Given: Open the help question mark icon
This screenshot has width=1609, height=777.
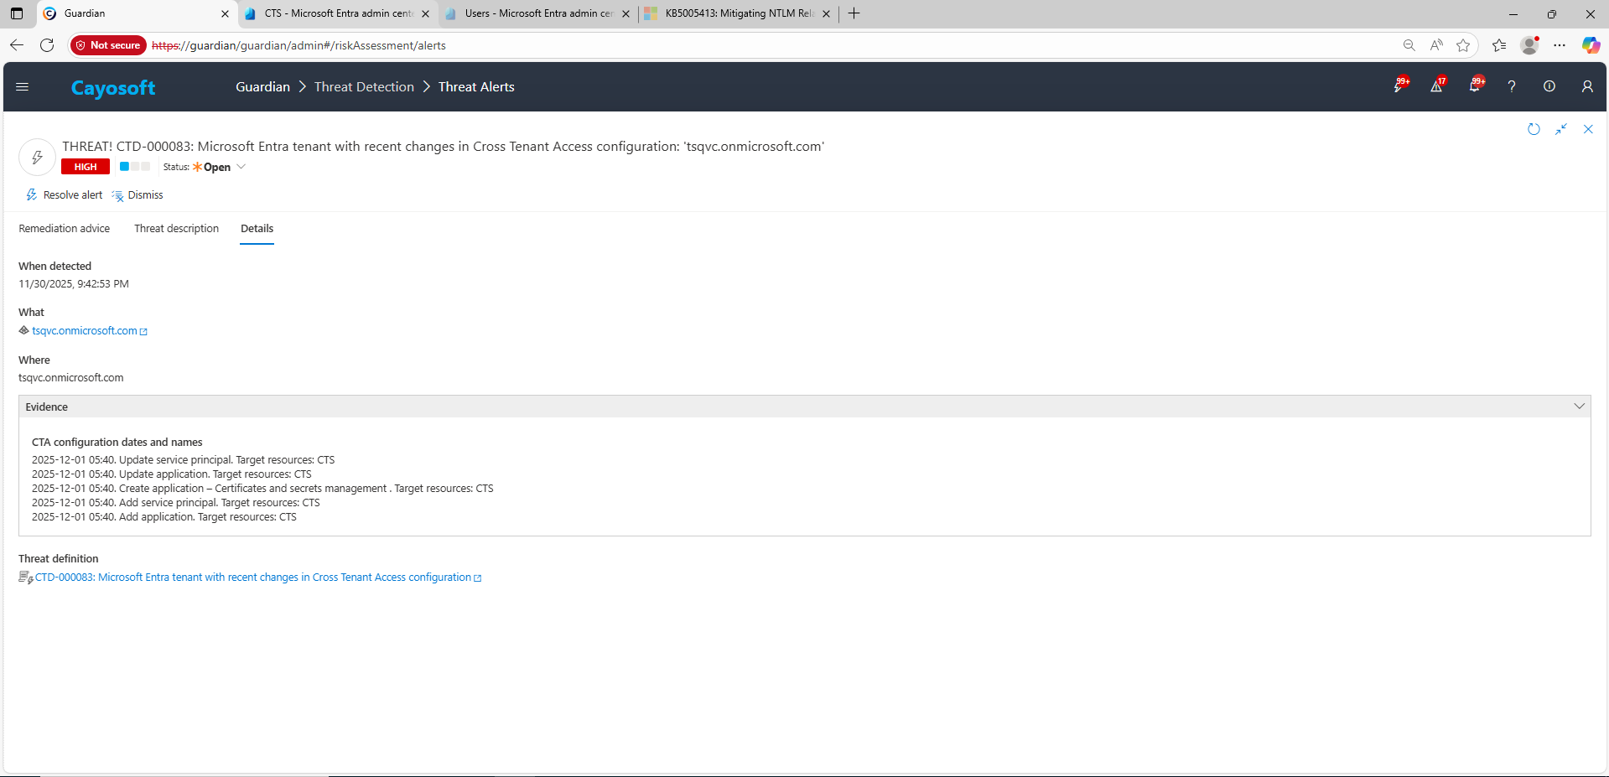Looking at the screenshot, I should pyautogui.click(x=1512, y=86).
